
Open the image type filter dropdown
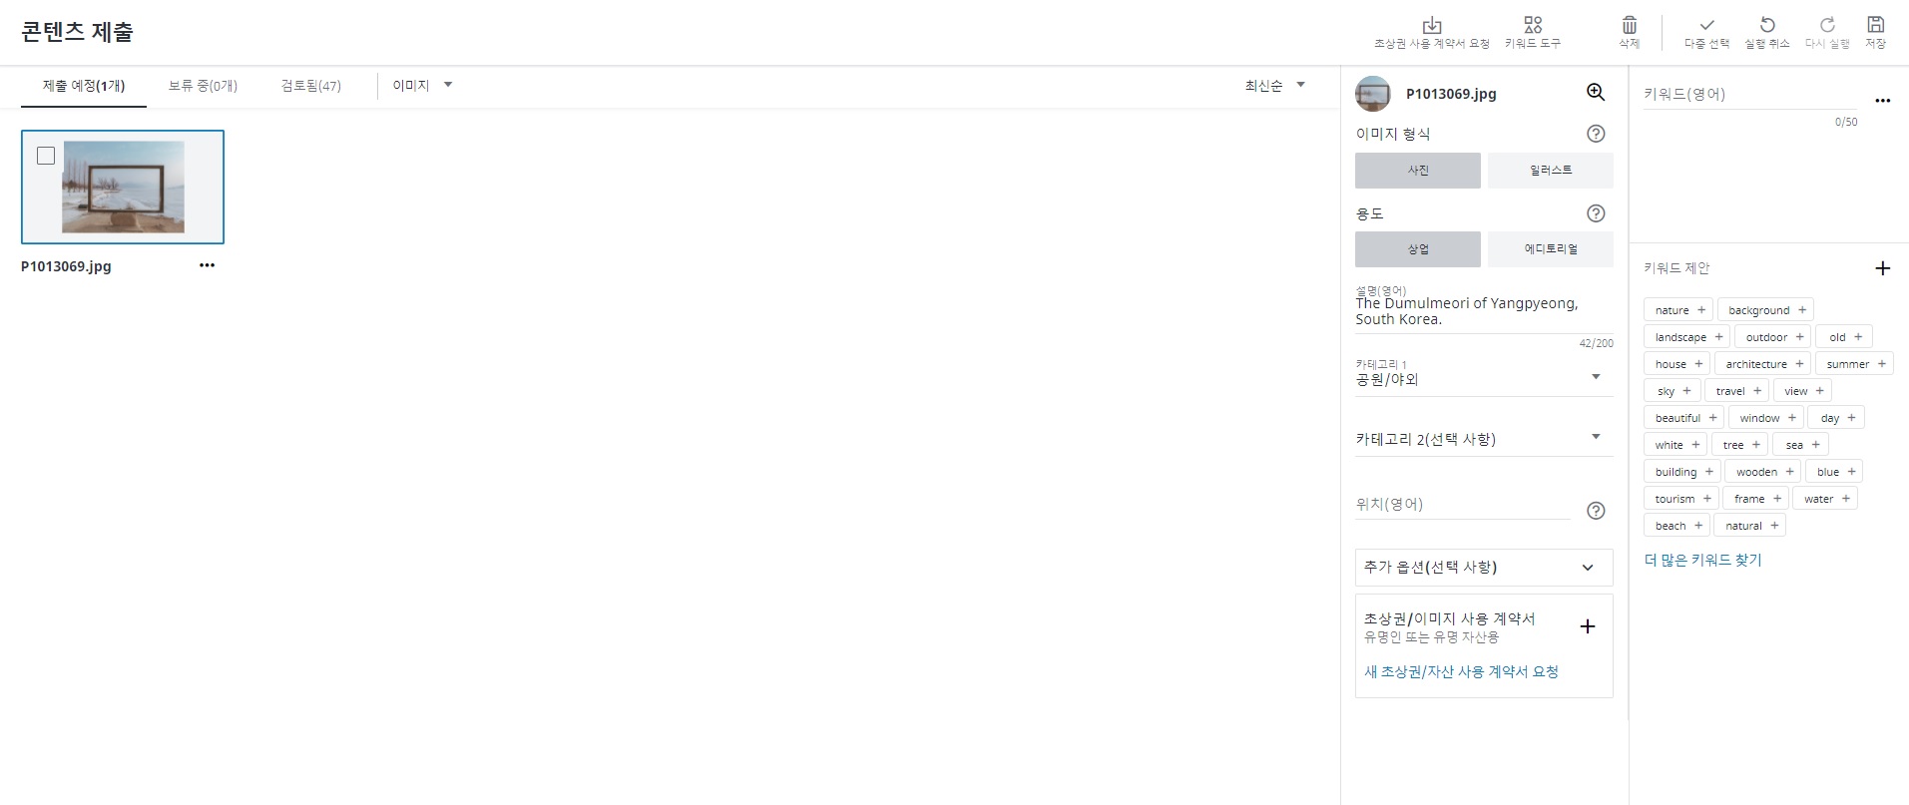(x=422, y=86)
